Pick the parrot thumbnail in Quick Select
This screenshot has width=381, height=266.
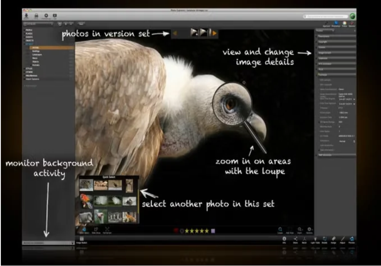(86, 201)
